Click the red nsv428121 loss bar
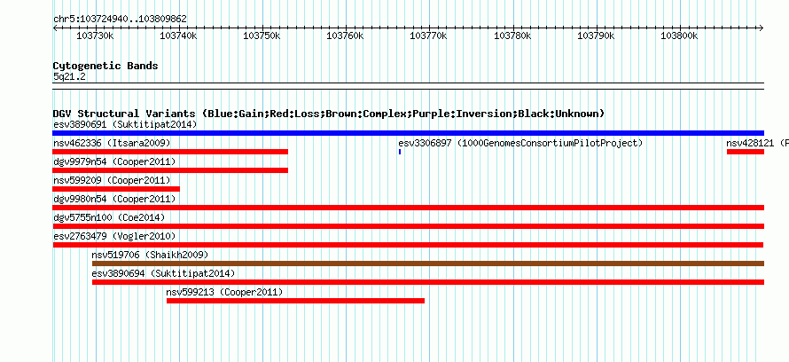 746,152
